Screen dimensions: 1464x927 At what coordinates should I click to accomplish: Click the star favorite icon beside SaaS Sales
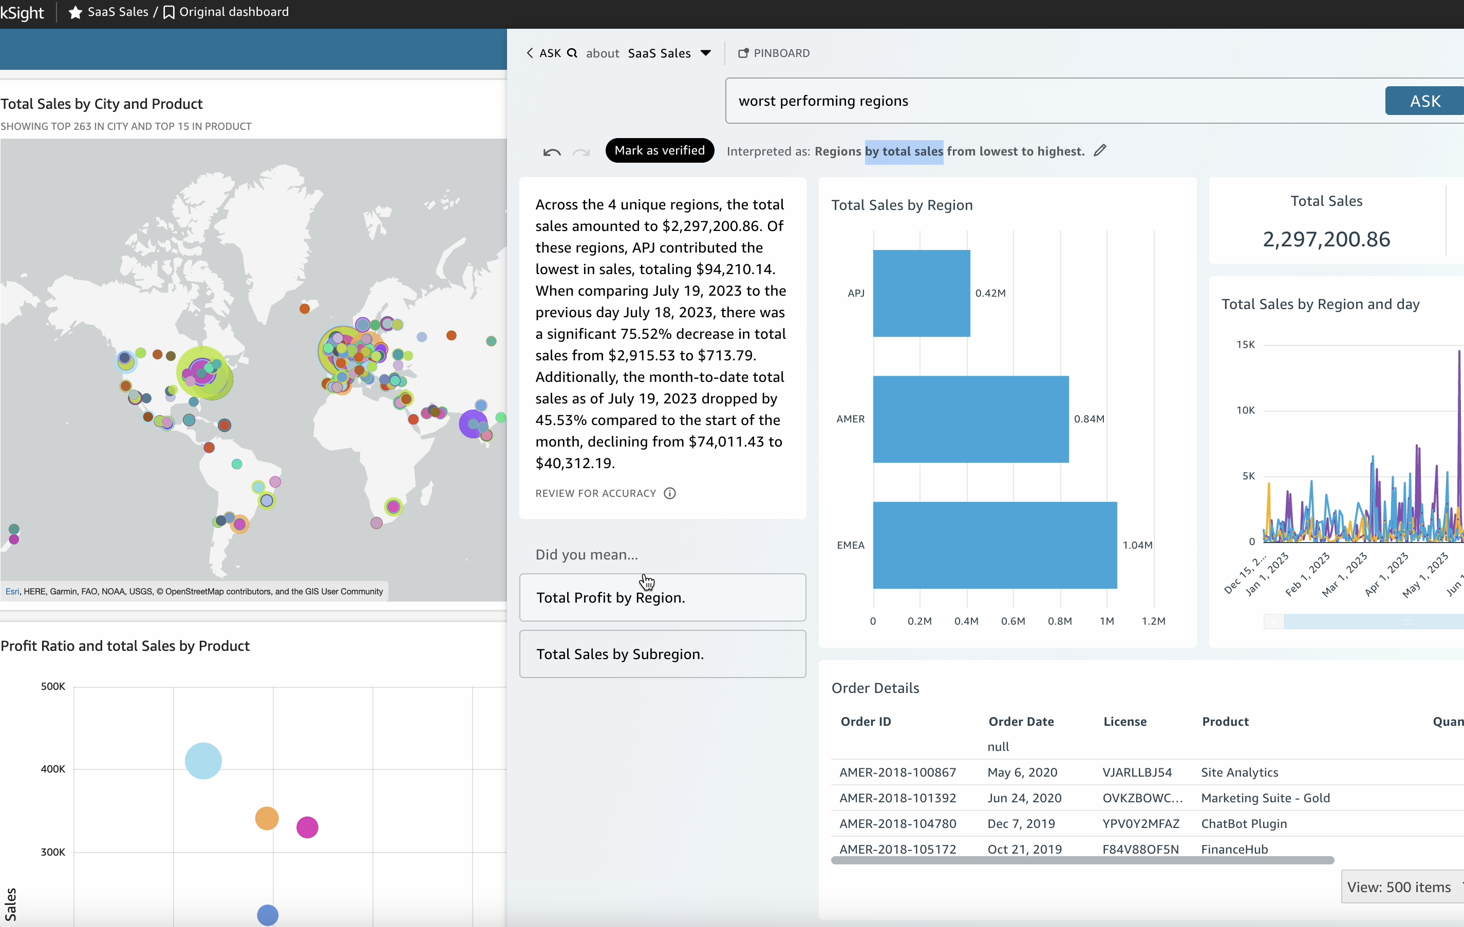pos(75,12)
